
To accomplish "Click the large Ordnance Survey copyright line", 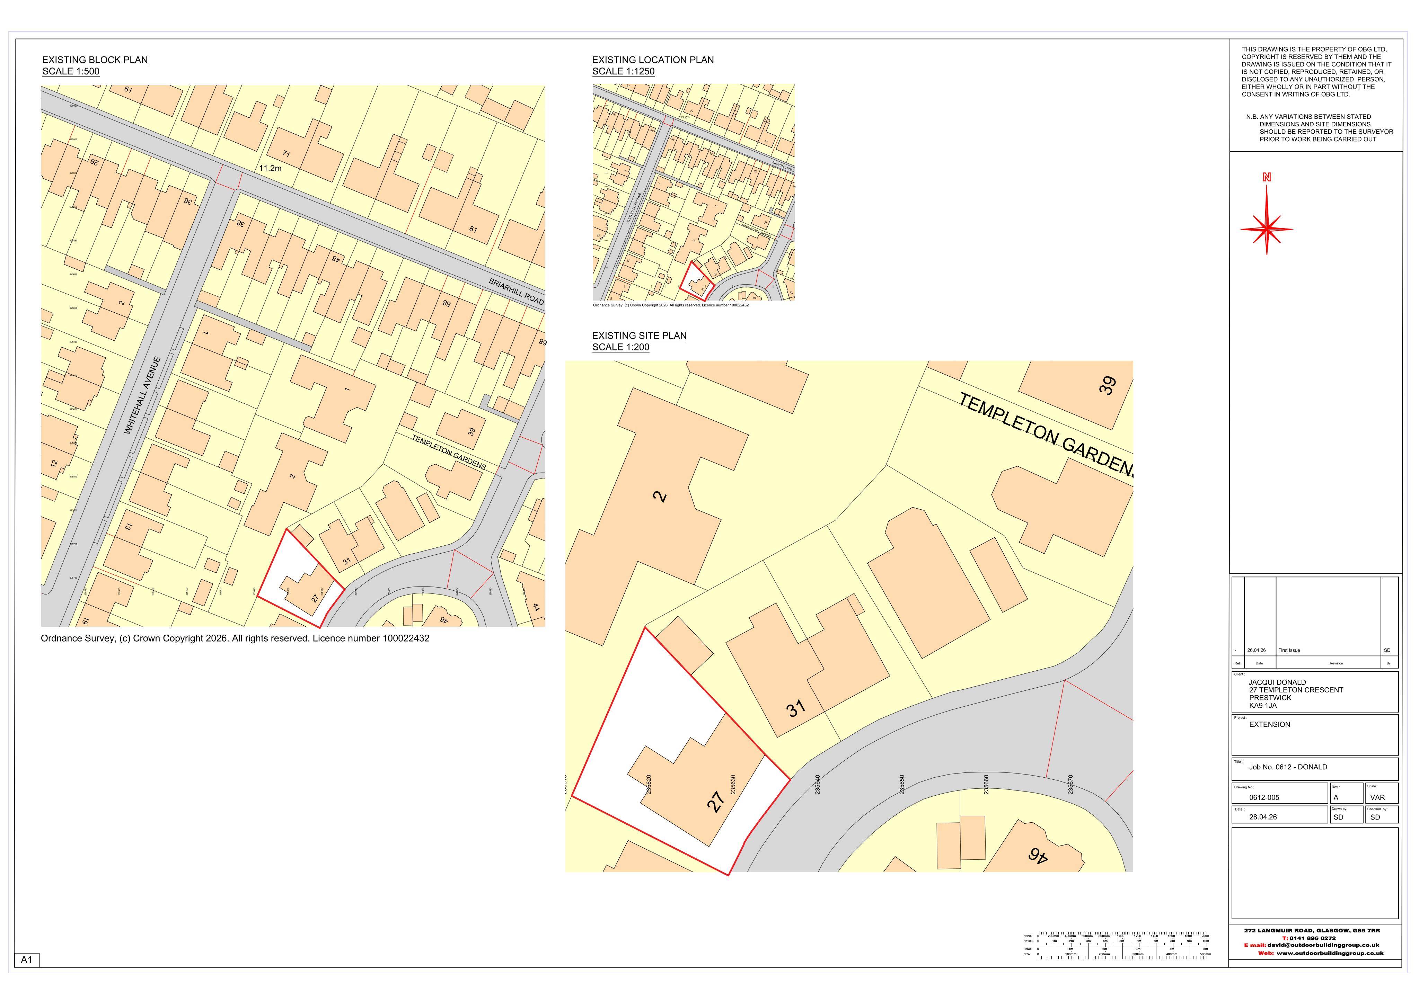I will [235, 638].
